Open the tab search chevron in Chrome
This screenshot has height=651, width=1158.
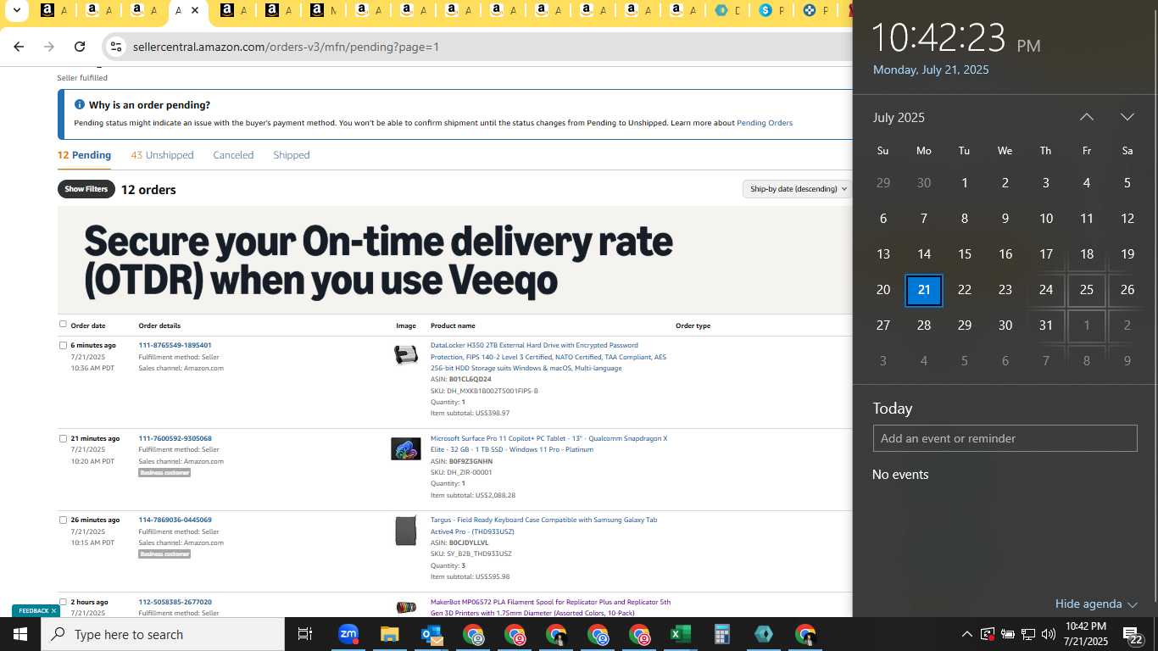tap(16, 11)
